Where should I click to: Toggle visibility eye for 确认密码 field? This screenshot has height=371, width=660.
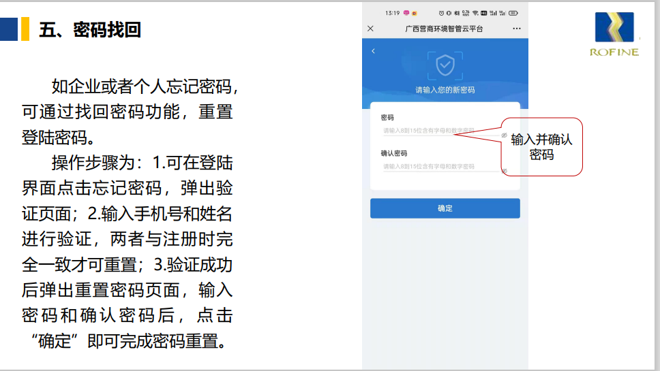coord(504,171)
